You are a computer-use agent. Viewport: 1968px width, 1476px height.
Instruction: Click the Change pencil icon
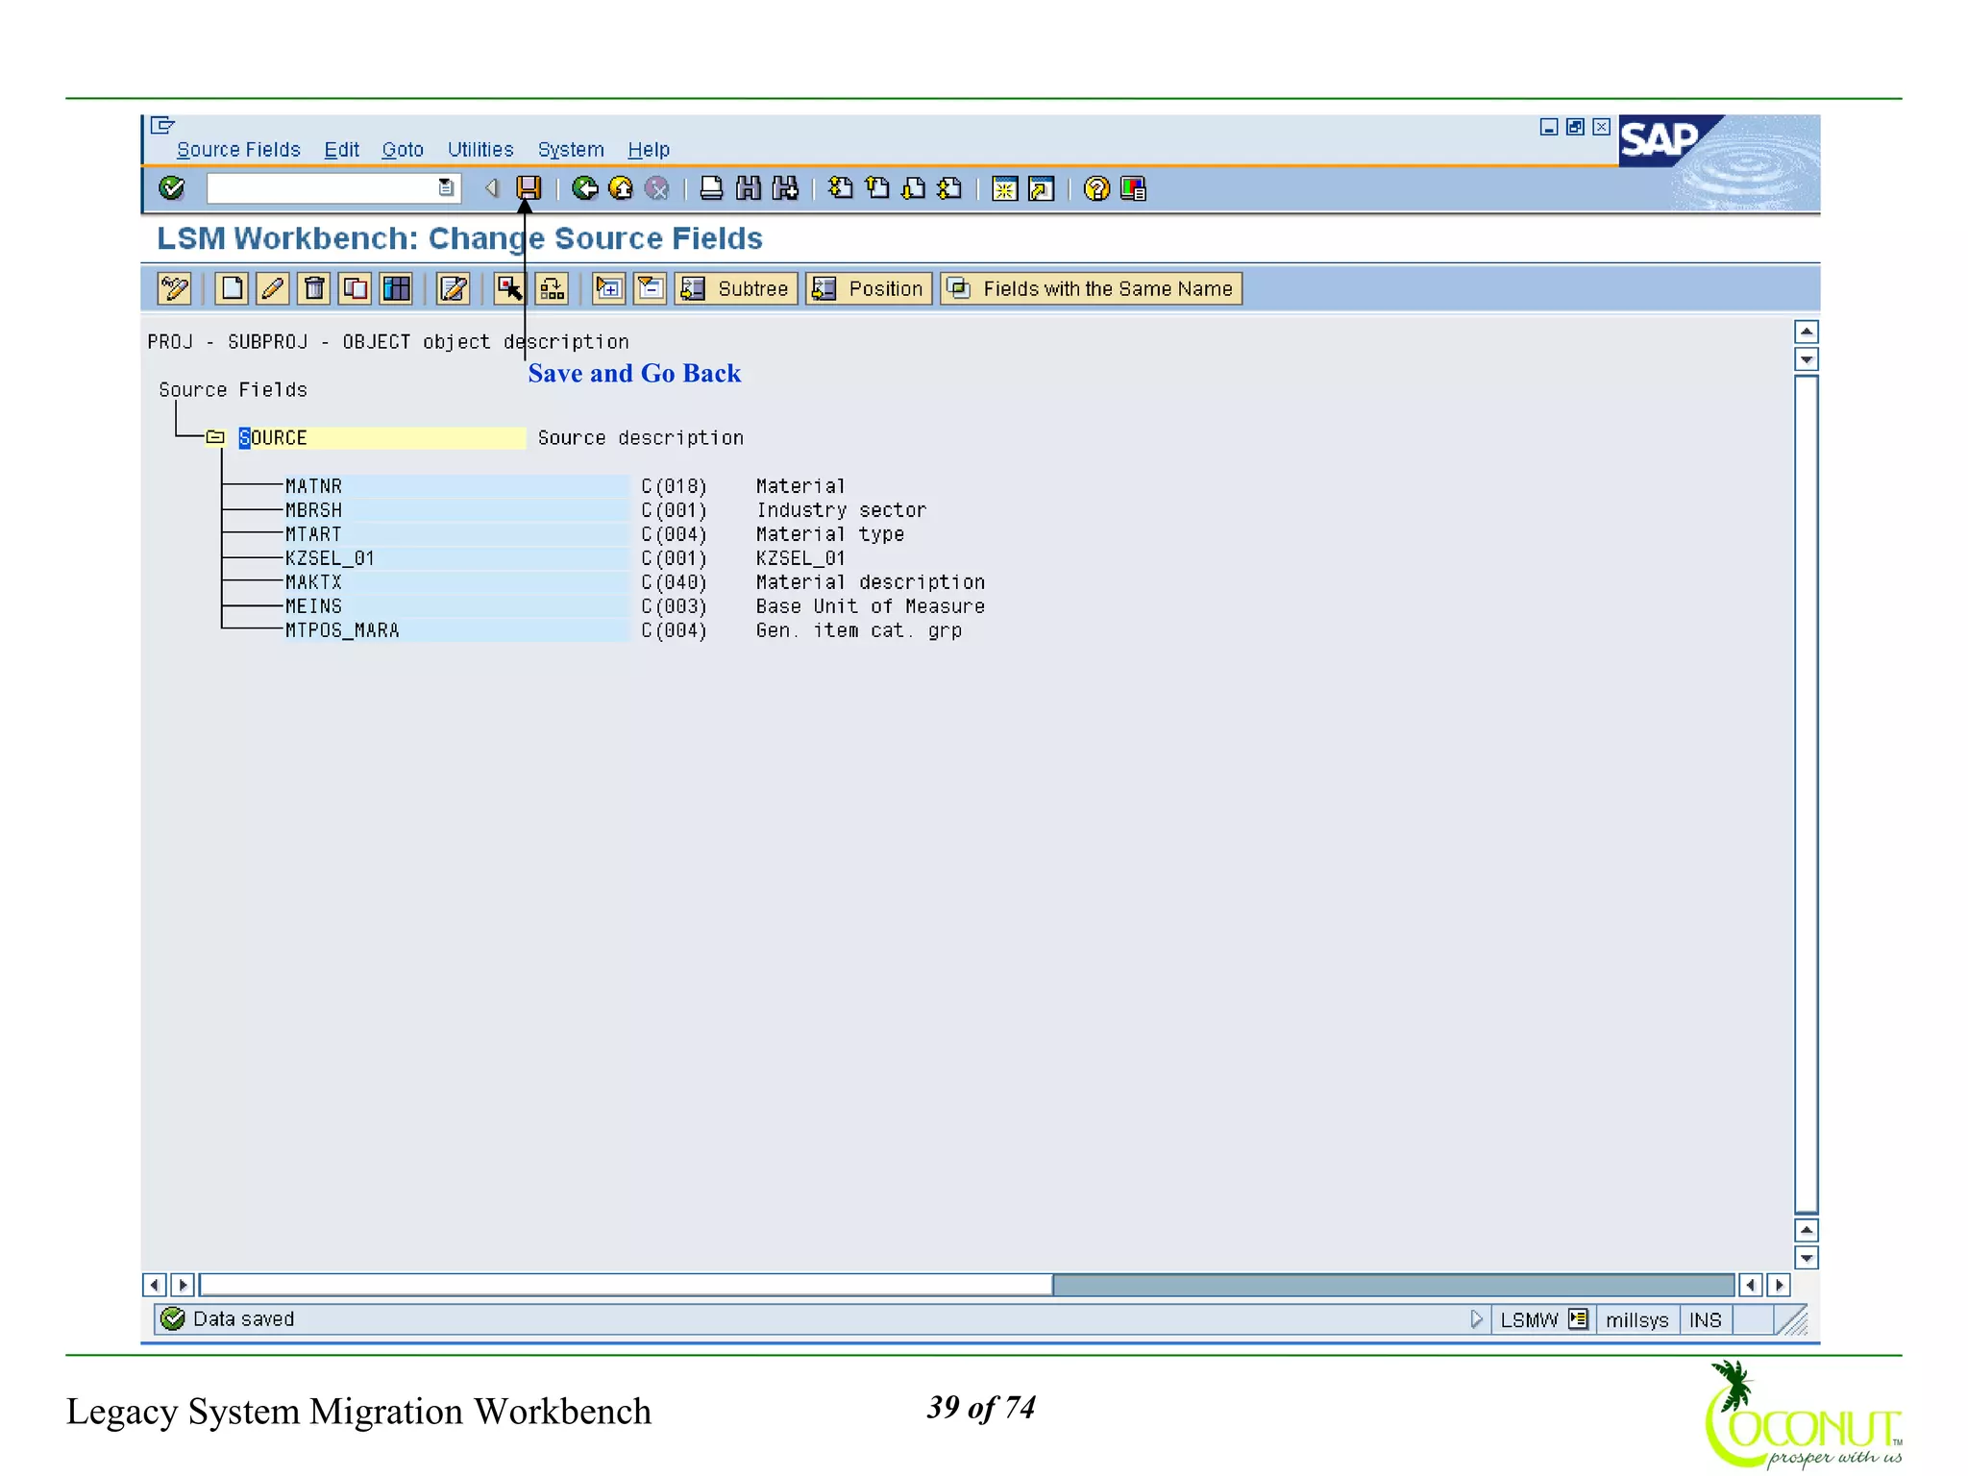[273, 288]
